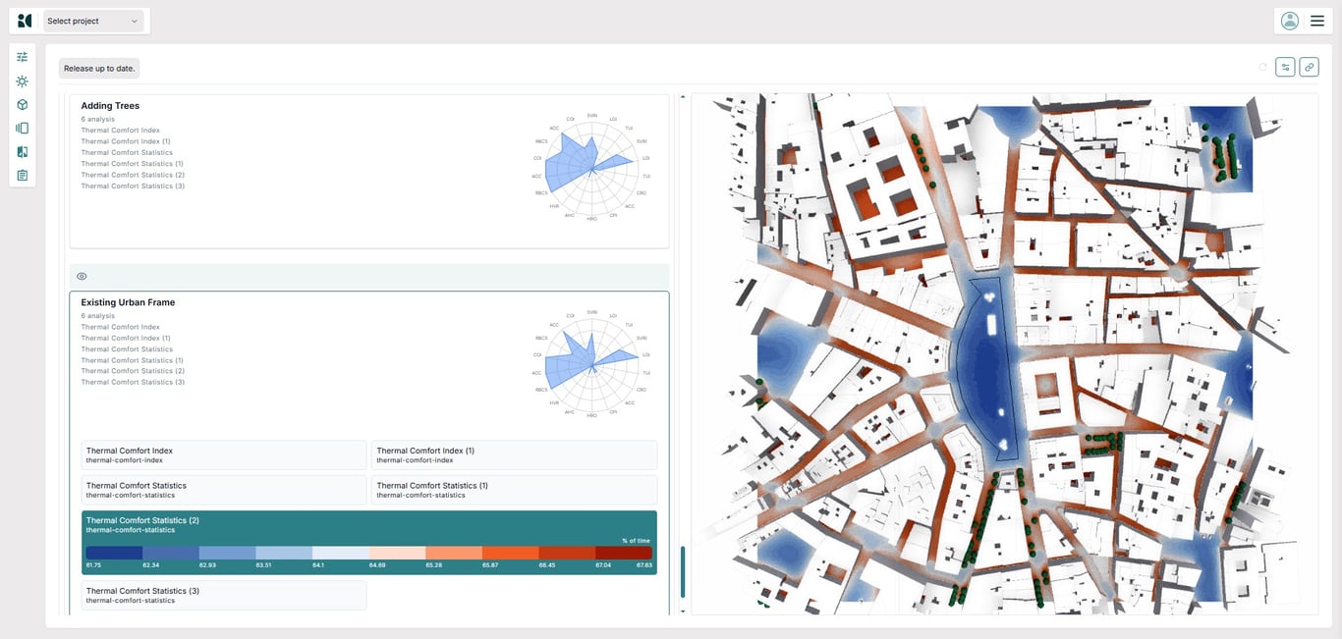Open the Thermal Comfort Statistics (1) tile
The width and height of the screenshot is (1342, 639).
point(514,490)
